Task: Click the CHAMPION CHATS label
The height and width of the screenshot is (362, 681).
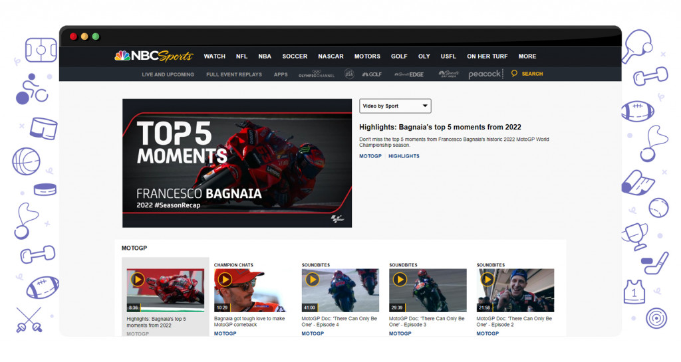Action: [233, 265]
